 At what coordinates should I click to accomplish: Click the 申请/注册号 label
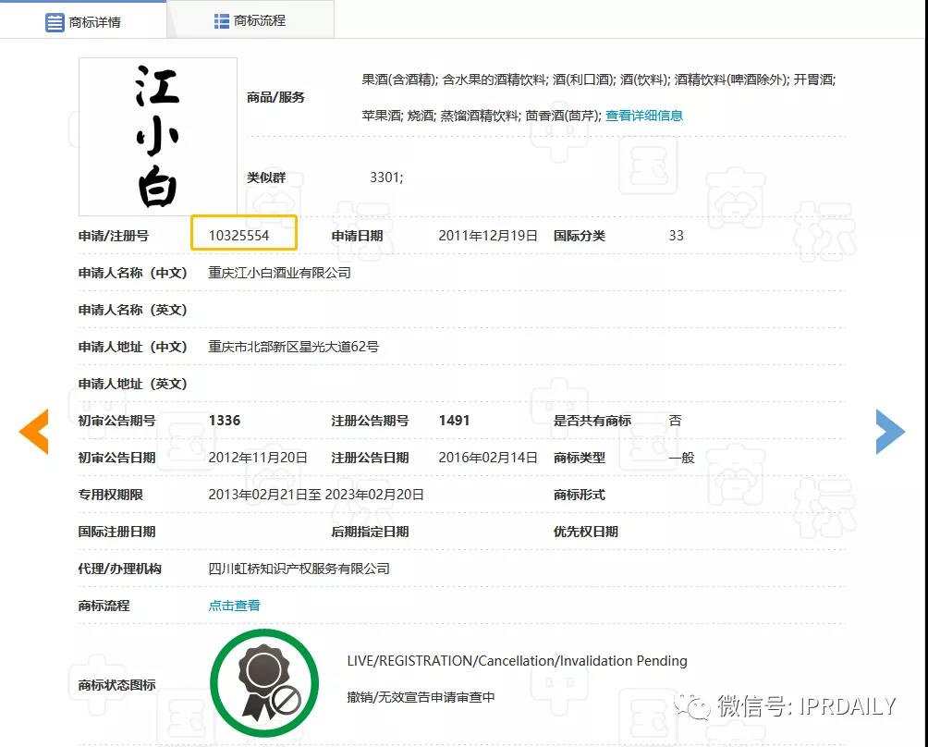tap(114, 236)
